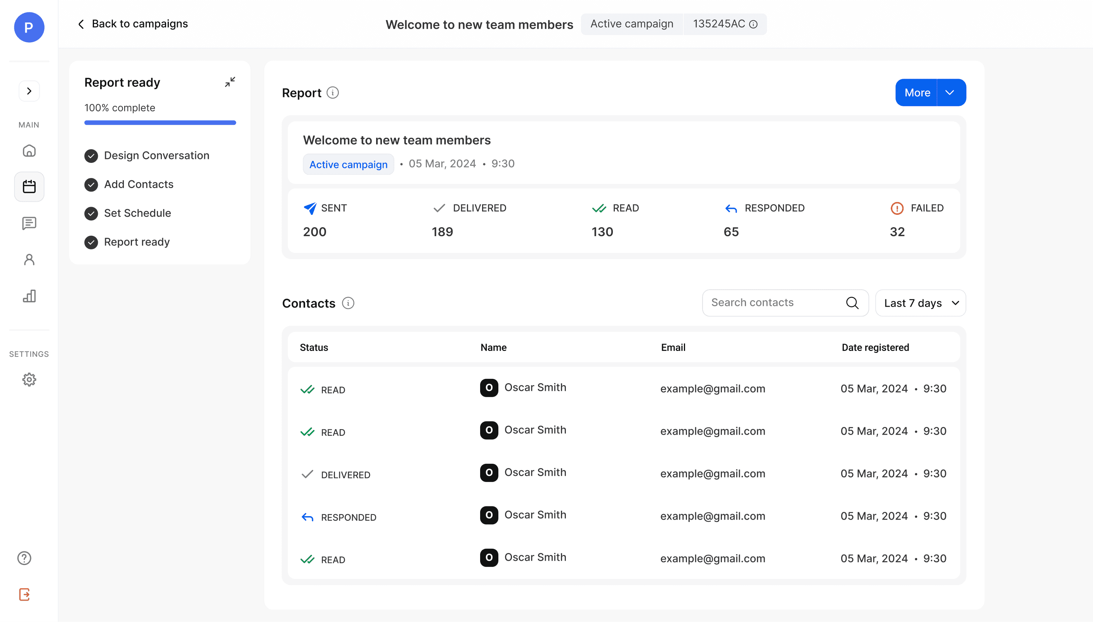Viewport: 1093px width, 622px height.
Task: Click the Read double-check icon in stats
Action: tap(599, 208)
